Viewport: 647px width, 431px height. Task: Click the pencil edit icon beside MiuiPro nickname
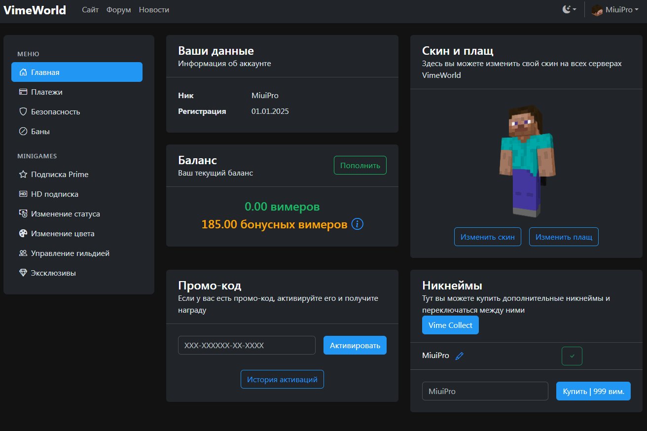click(x=460, y=356)
